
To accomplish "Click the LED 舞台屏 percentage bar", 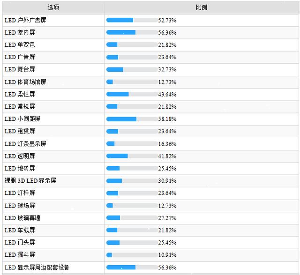I will coord(132,69).
